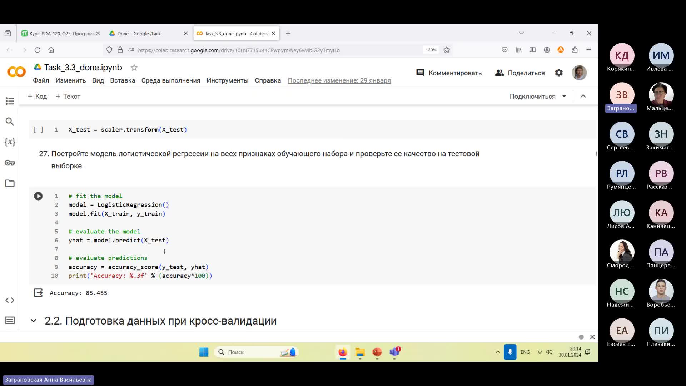Click the ENG language indicator
This screenshot has height=386, width=686.
click(525, 352)
